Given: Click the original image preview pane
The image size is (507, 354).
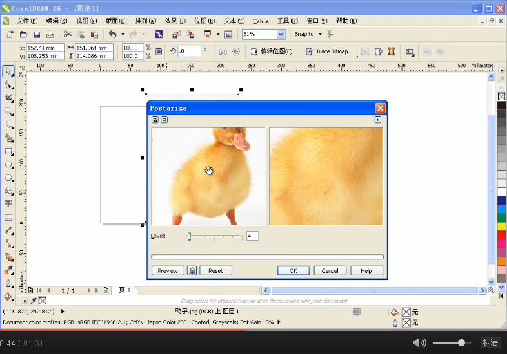Looking at the screenshot, I should tap(208, 176).
